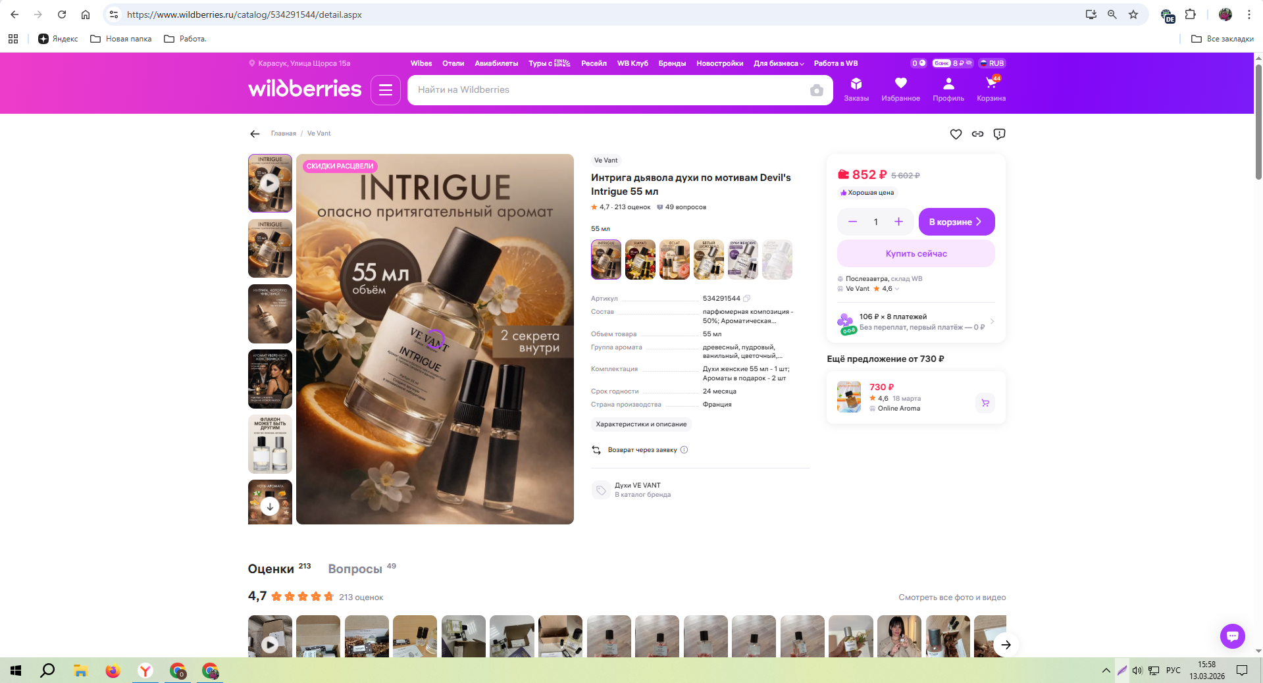The width and height of the screenshot is (1263, 683).
Task: Go back using the breadcrumb arrow
Action: (x=255, y=134)
